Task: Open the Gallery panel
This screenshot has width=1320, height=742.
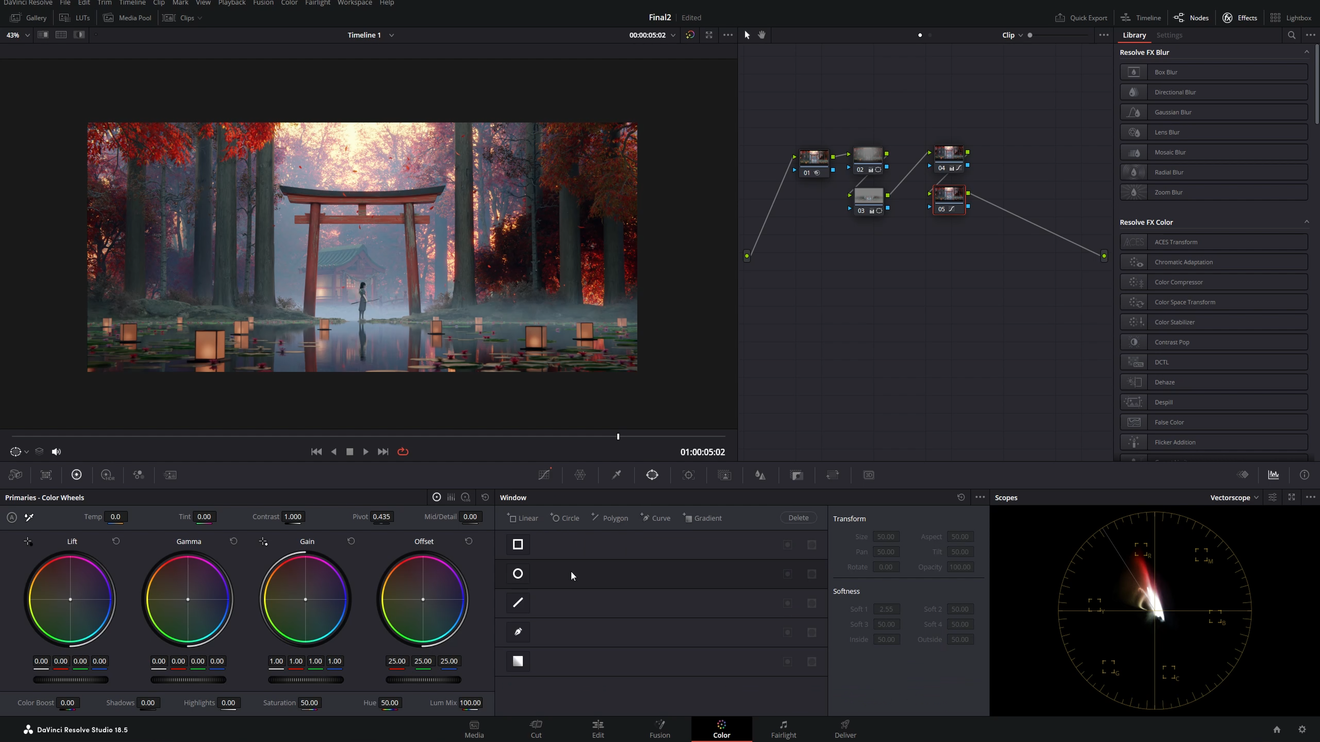Action: [29, 18]
